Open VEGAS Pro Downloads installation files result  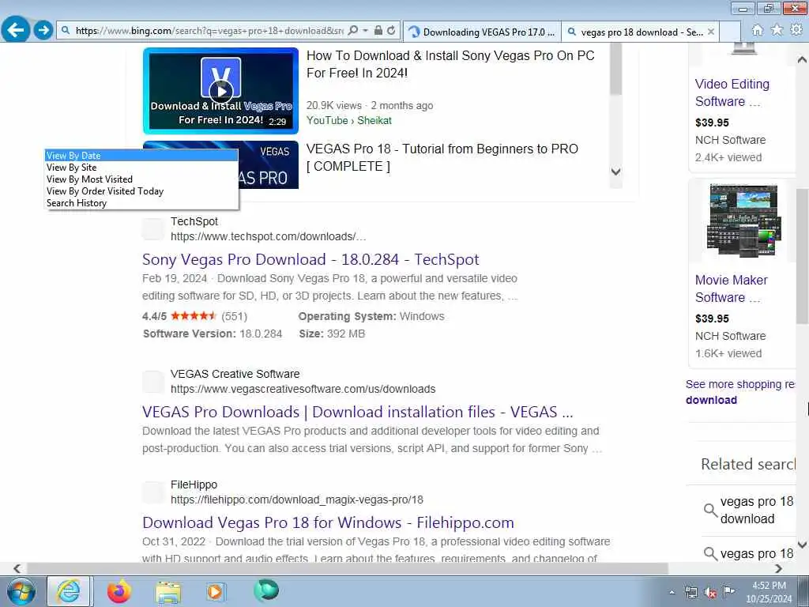tap(358, 412)
